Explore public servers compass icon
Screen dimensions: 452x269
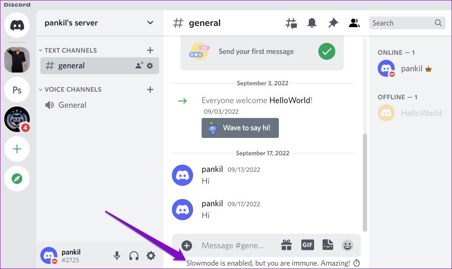click(x=17, y=179)
